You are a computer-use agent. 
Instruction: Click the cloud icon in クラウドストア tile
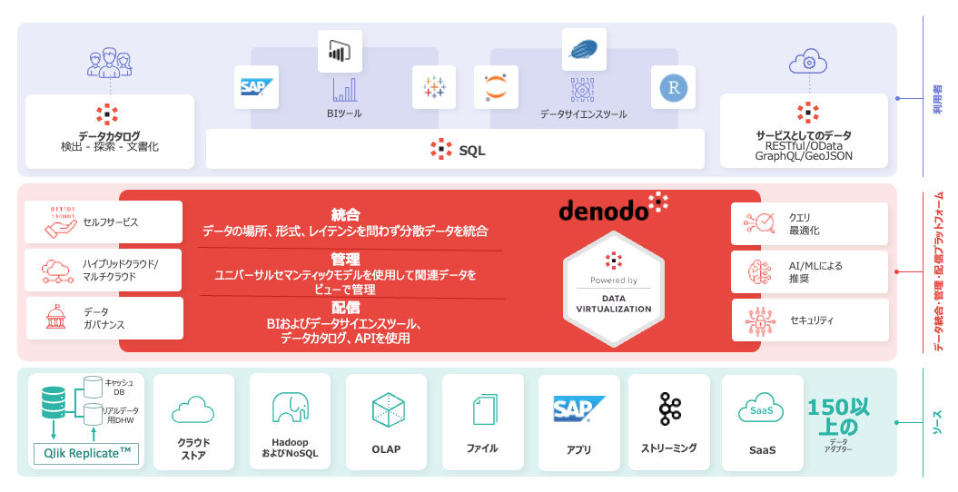pyautogui.click(x=193, y=409)
